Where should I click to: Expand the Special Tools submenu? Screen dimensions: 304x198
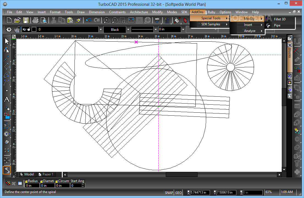(x=209, y=18)
